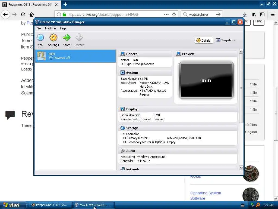This screenshot has width=278, height=209.
Task: Go to Firefox home page
Action: pos(32,14)
